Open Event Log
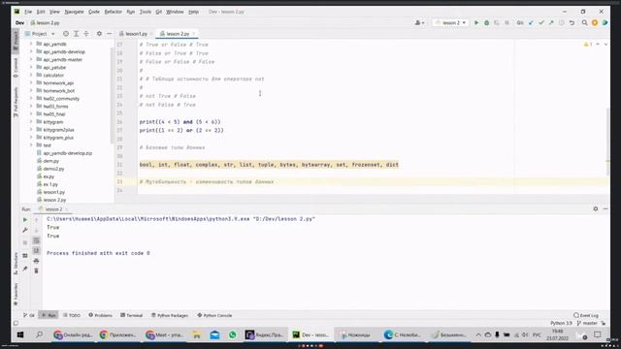The width and height of the screenshot is (621, 349). coord(586,315)
